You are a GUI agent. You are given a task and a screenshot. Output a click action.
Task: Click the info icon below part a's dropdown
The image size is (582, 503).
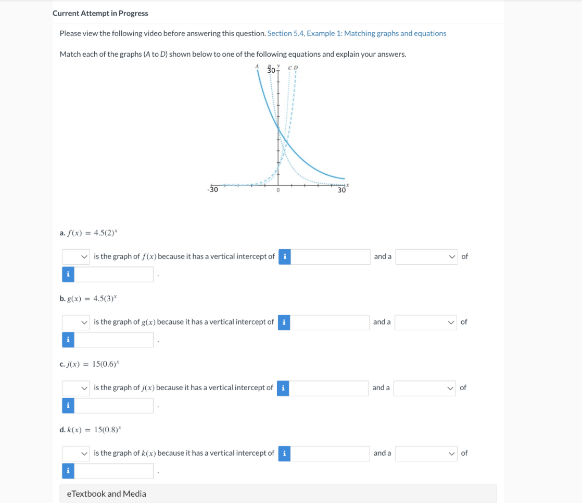point(68,274)
